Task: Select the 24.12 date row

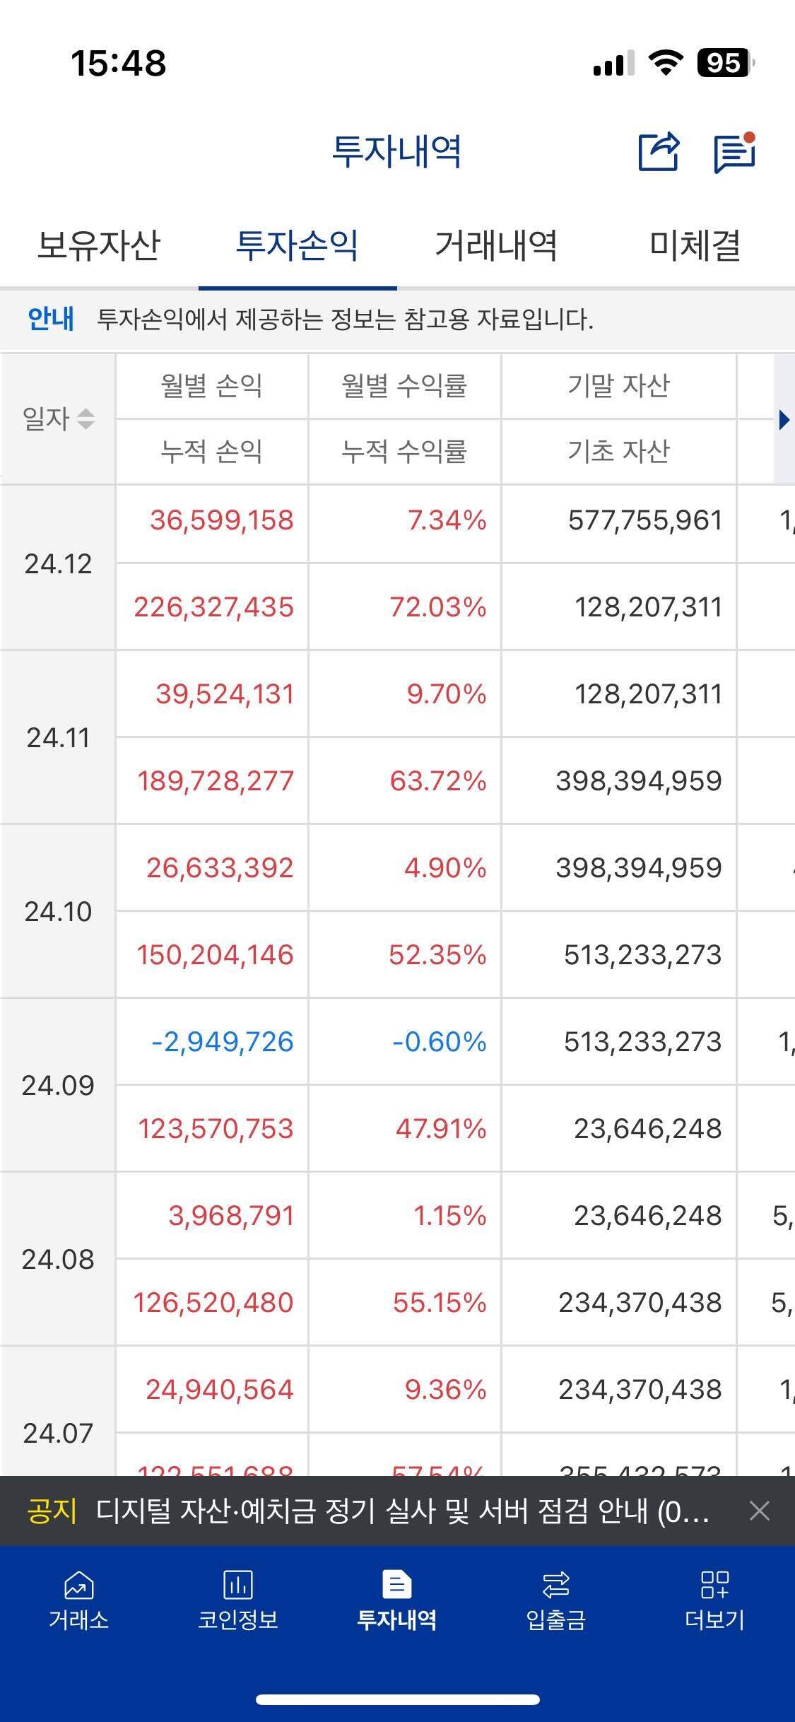Action: pyautogui.click(x=58, y=564)
